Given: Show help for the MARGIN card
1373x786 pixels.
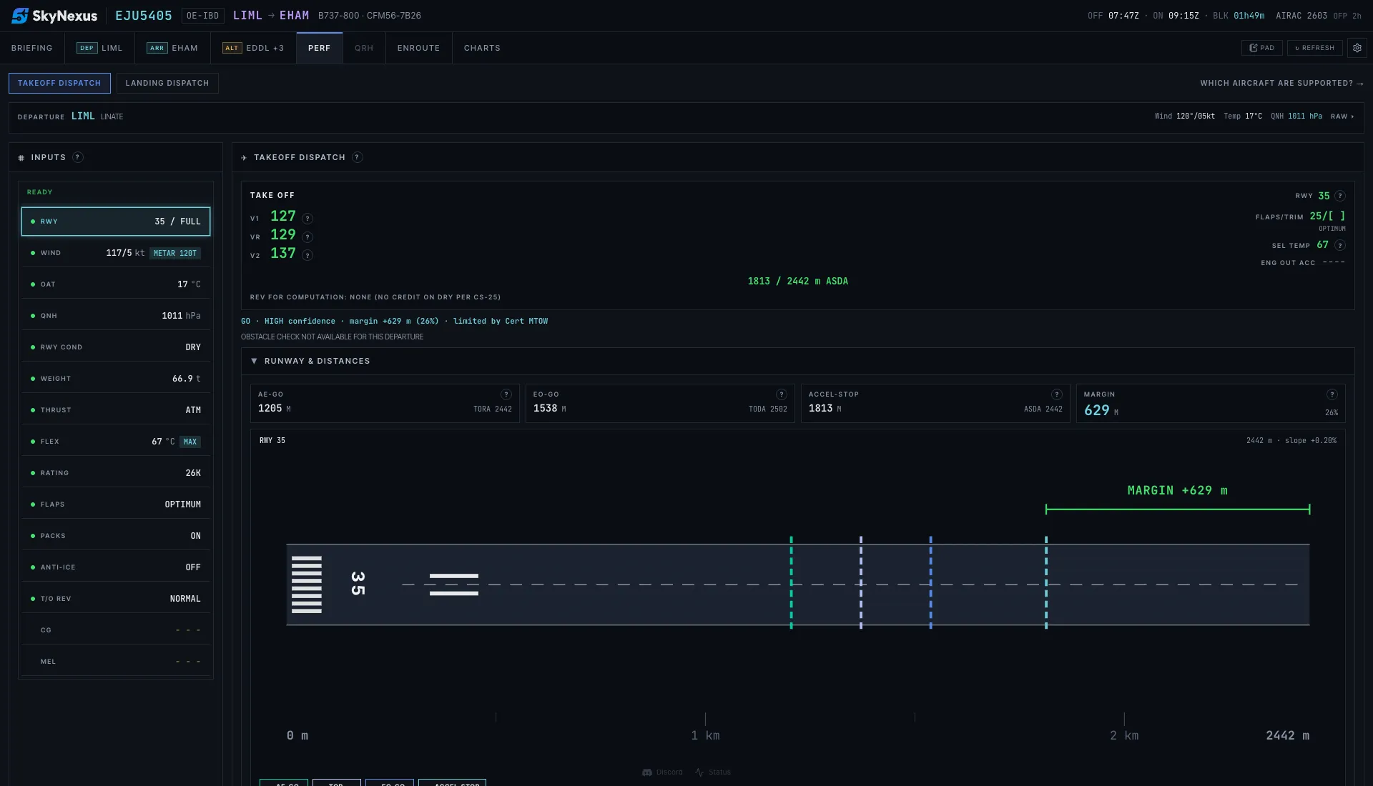Looking at the screenshot, I should tap(1332, 394).
